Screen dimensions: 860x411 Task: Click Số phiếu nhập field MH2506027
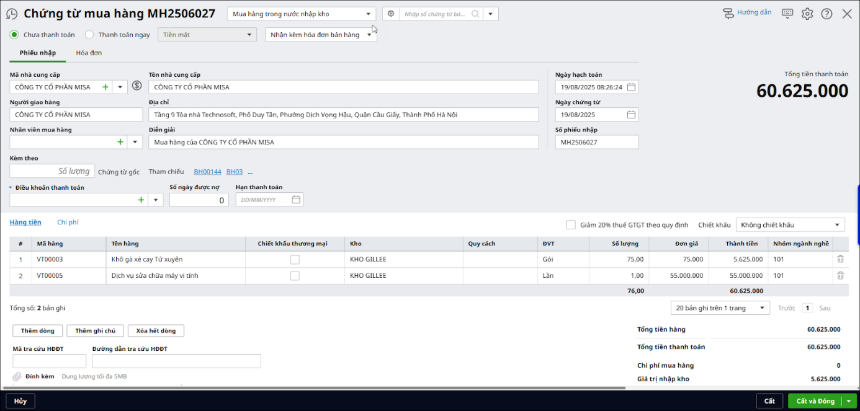coord(597,142)
